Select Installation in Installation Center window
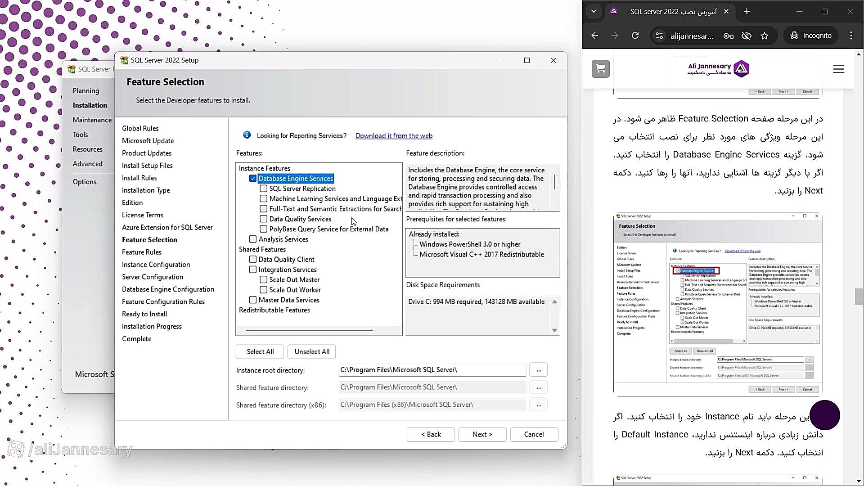 90,105
